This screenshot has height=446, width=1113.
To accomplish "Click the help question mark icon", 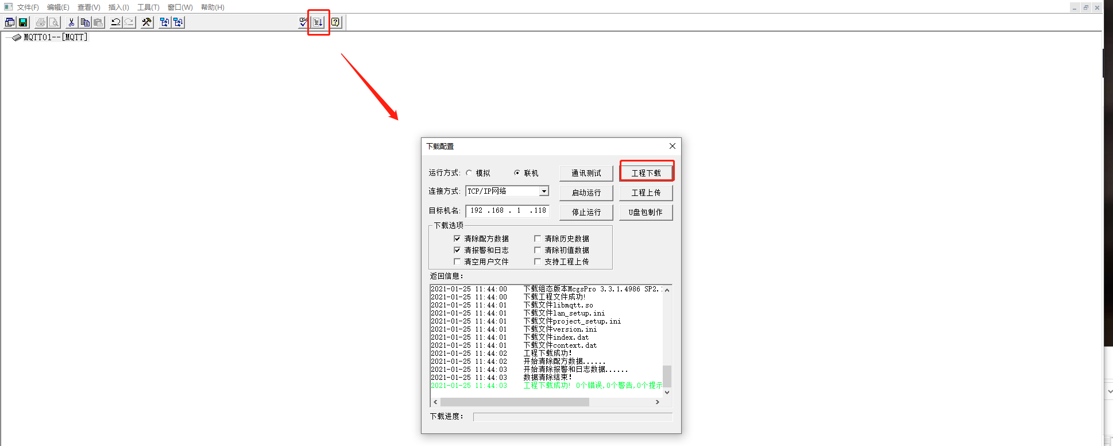I will pos(335,22).
